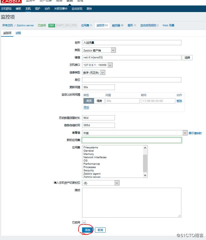Image resolution: width=206 pixels, height=240 pixels.
Task: Open 展示值映射 link
Action: click(195, 133)
